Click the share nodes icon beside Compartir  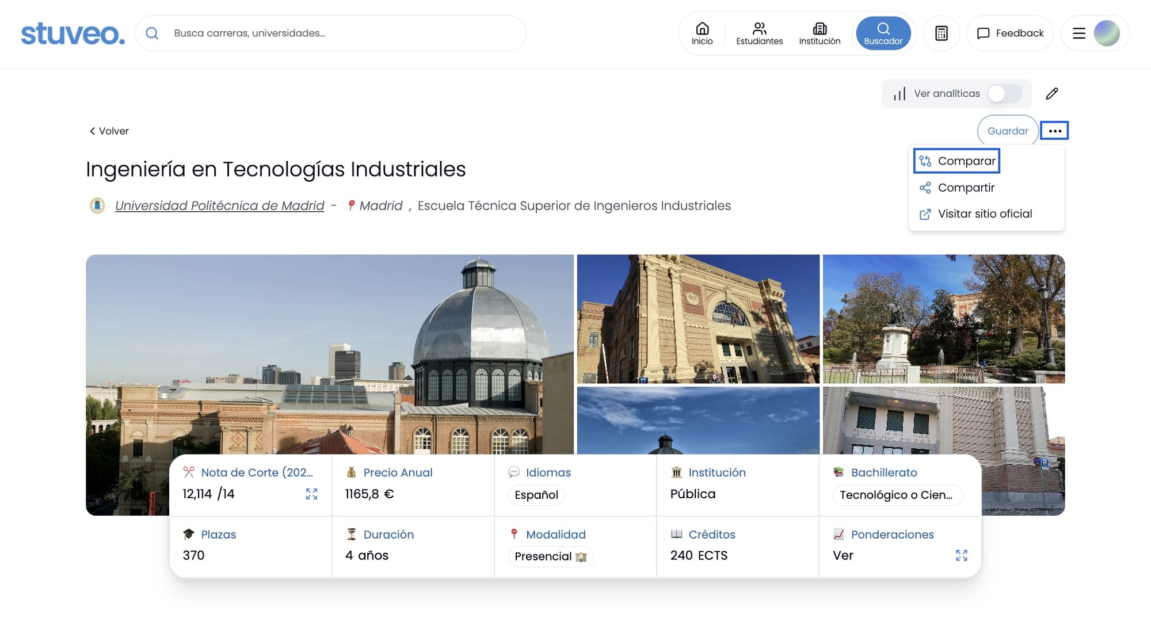click(x=925, y=188)
